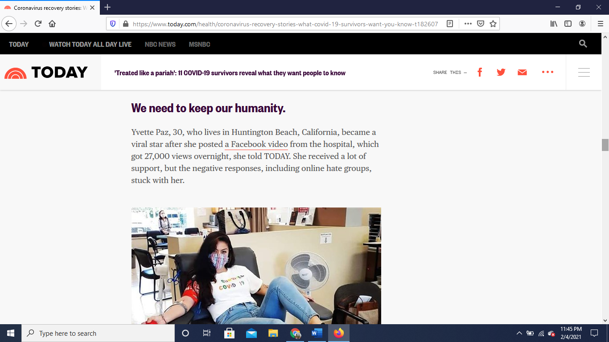The height and width of the screenshot is (342, 609).
Task: Click the Firefox reload button
Action: [x=38, y=24]
